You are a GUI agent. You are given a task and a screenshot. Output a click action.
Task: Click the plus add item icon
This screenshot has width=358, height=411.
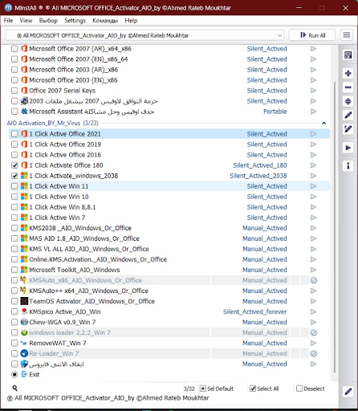coord(348,73)
